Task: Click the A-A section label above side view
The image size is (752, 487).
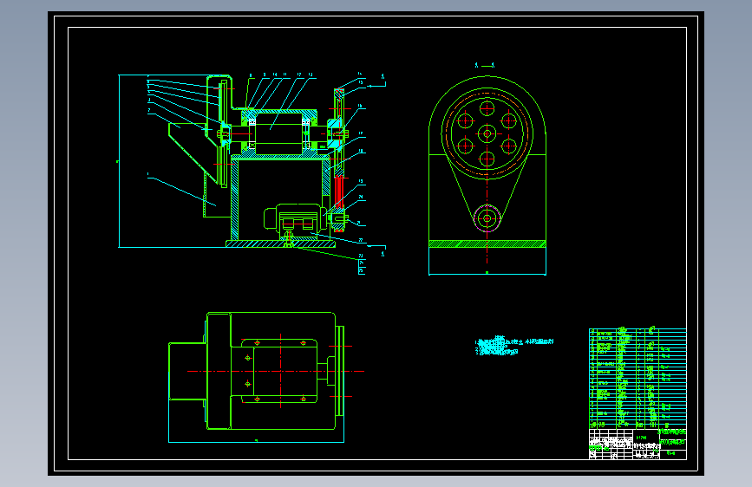Action: (x=485, y=65)
